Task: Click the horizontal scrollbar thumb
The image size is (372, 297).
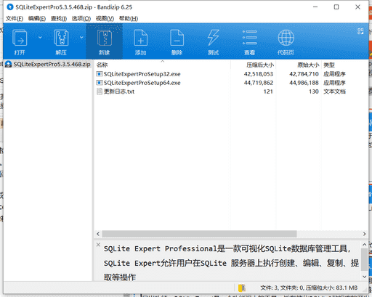Action: click(x=199, y=234)
